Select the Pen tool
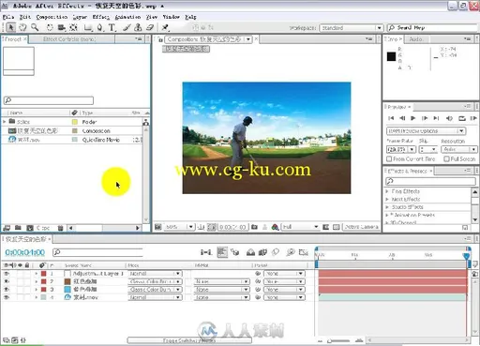Image resolution: width=480 pixels, height=346 pixels. [100, 27]
